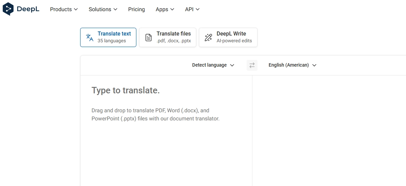Open the English (American) target dropdown

coord(292,65)
